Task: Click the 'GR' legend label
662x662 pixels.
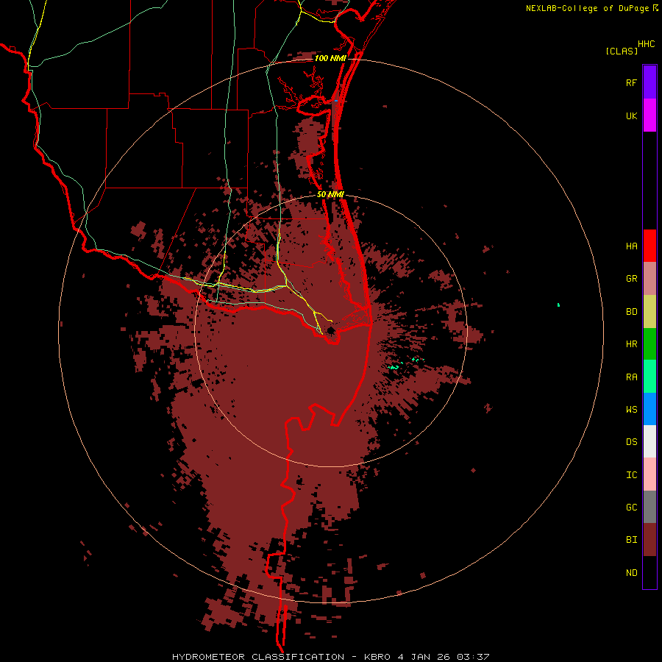Action: coord(631,279)
